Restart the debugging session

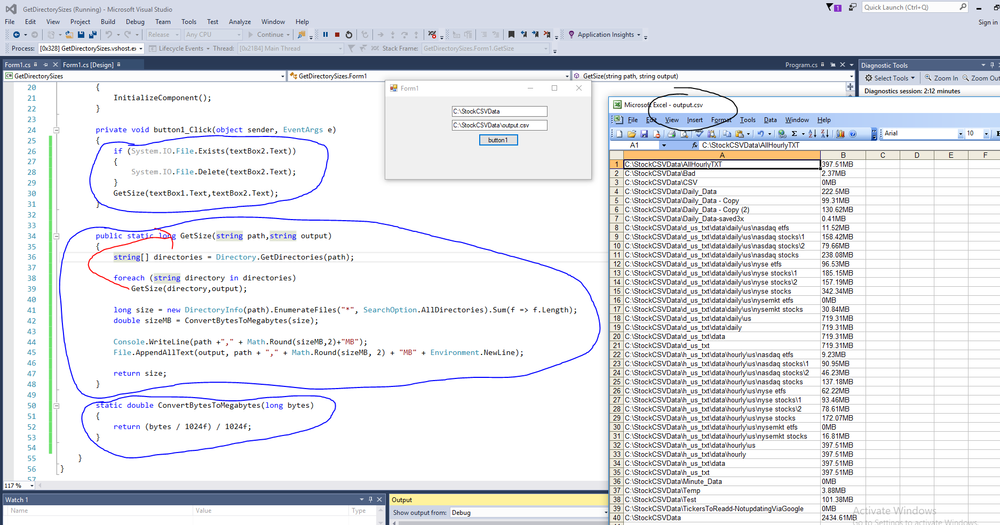(349, 35)
